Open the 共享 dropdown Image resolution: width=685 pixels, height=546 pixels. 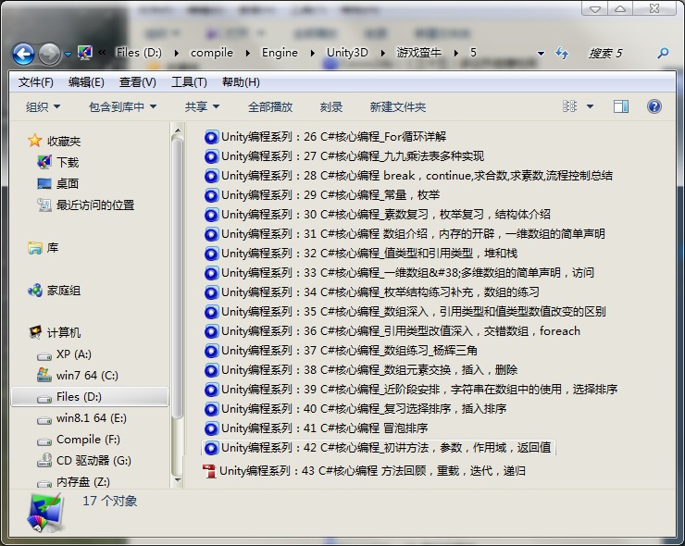click(x=202, y=107)
